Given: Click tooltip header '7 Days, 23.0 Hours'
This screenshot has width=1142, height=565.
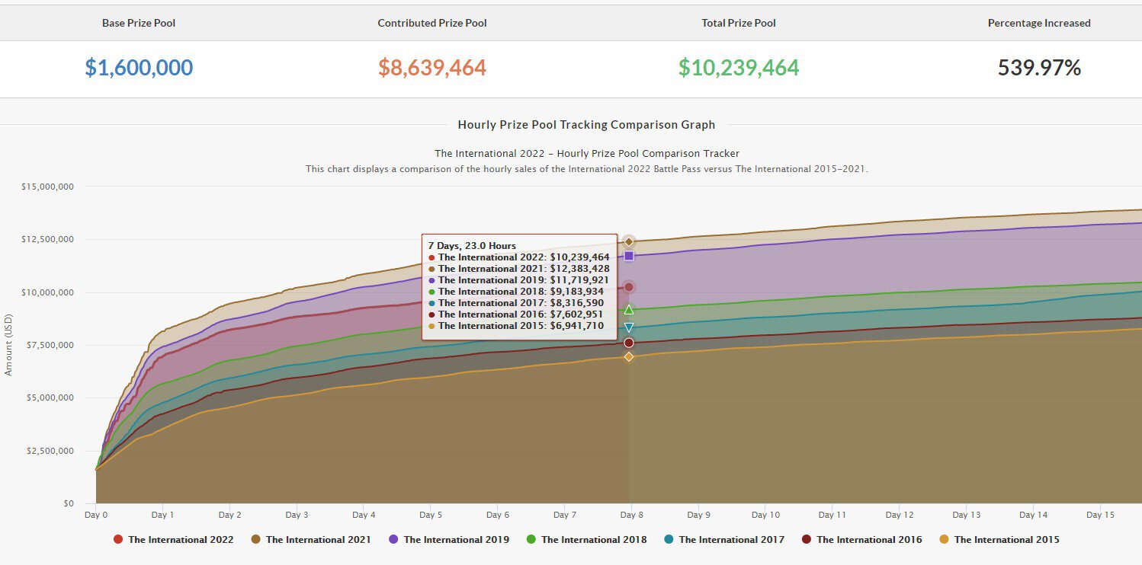Looking at the screenshot, I should click(472, 246).
